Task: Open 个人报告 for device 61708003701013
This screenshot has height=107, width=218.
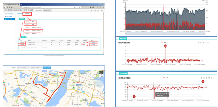Action: click(x=93, y=42)
